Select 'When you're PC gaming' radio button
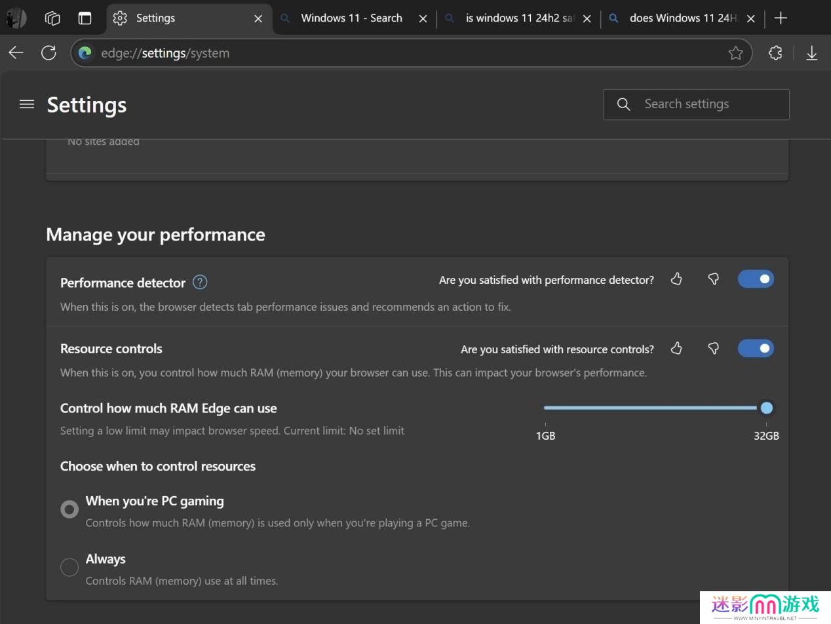831x624 pixels. click(x=69, y=509)
